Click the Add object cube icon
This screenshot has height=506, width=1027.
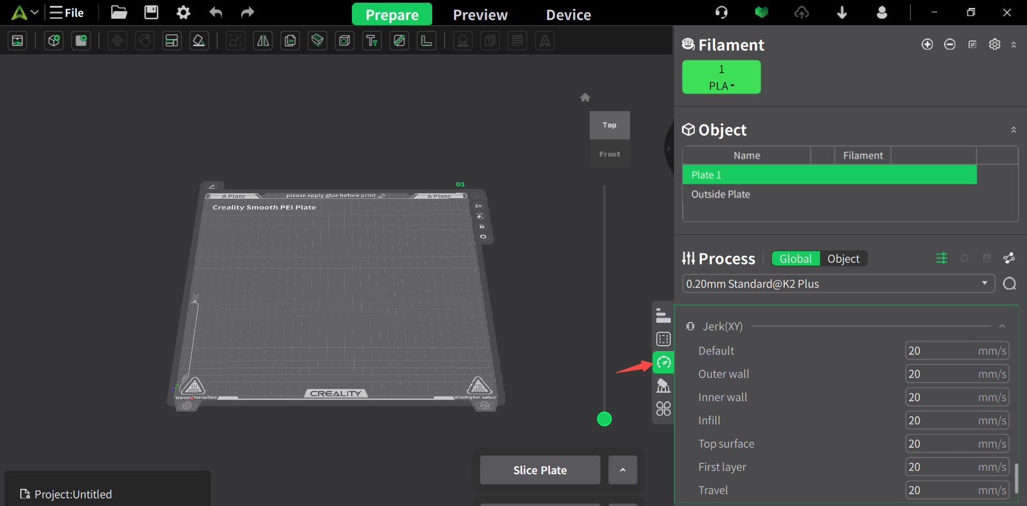click(x=54, y=41)
